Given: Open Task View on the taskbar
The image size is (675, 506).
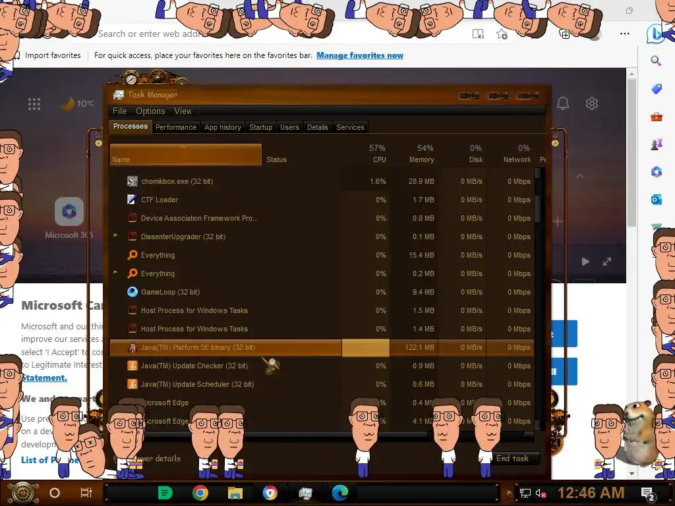Looking at the screenshot, I should 86,493.
